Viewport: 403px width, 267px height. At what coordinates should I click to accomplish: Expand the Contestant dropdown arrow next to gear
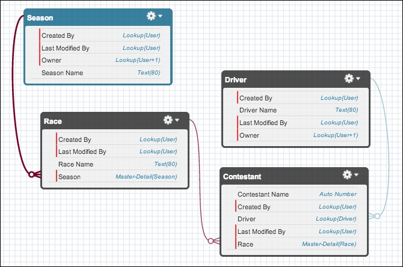356,175
